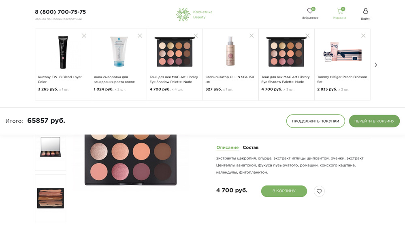Open the Tommy Hilfiger Peach Blossom Set product image
The width and height of the screenshot is (405, 243).
(x=342, y=53)
